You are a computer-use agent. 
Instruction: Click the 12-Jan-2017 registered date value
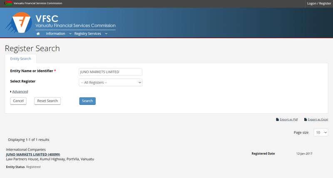point(304,153)
